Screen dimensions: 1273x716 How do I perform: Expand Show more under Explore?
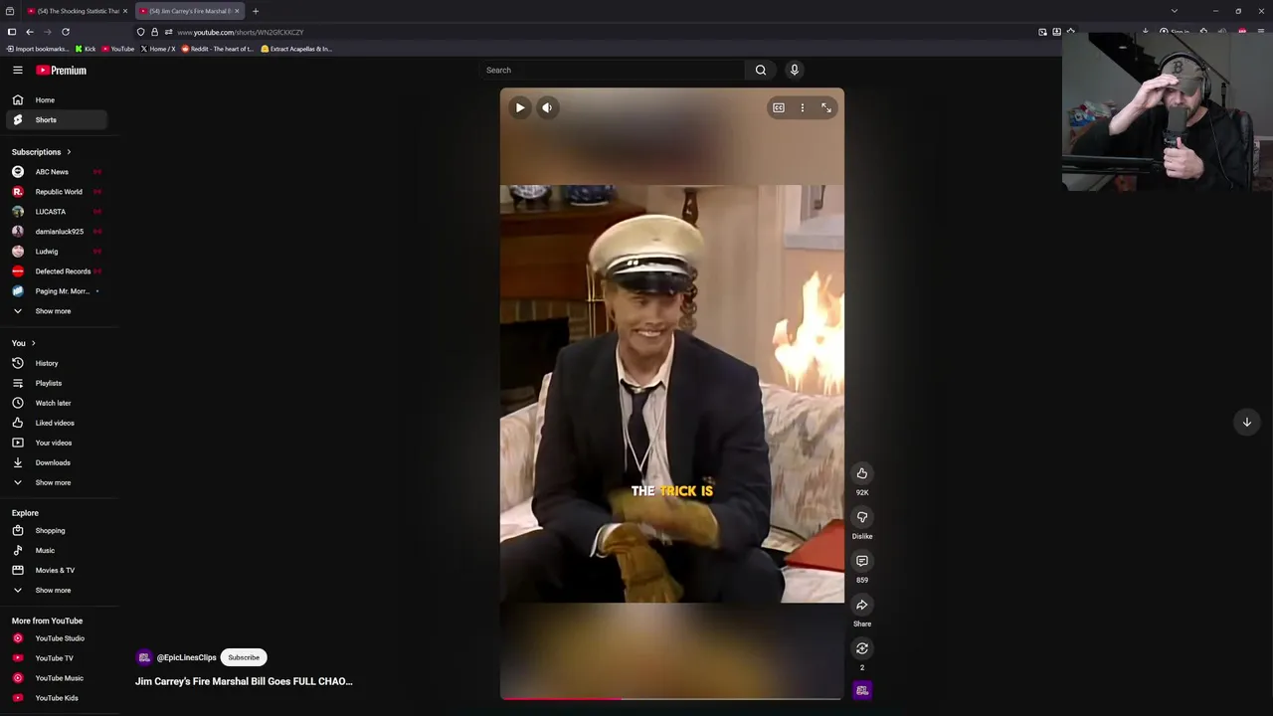pyautogui.click(x=58, y=591)
